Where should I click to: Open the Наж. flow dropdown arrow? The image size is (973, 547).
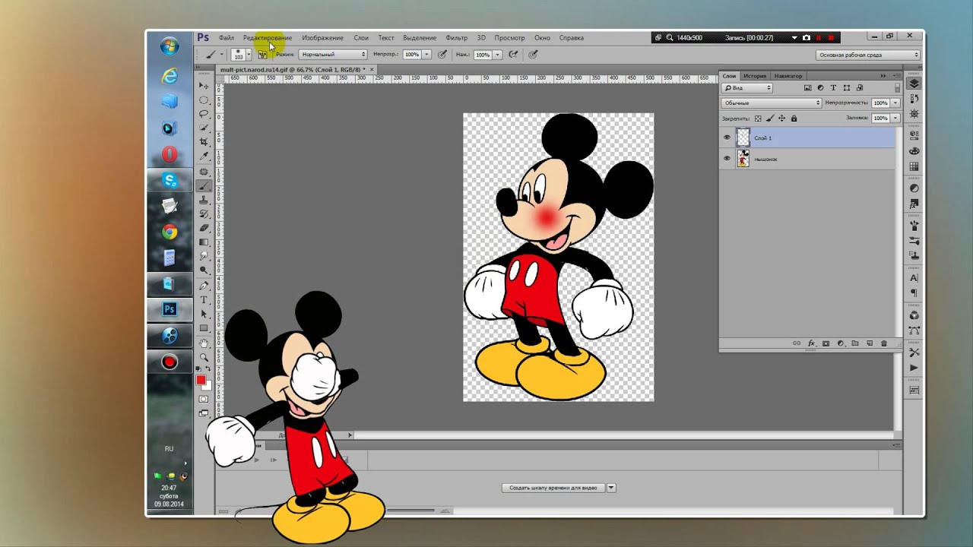[498, 55]
